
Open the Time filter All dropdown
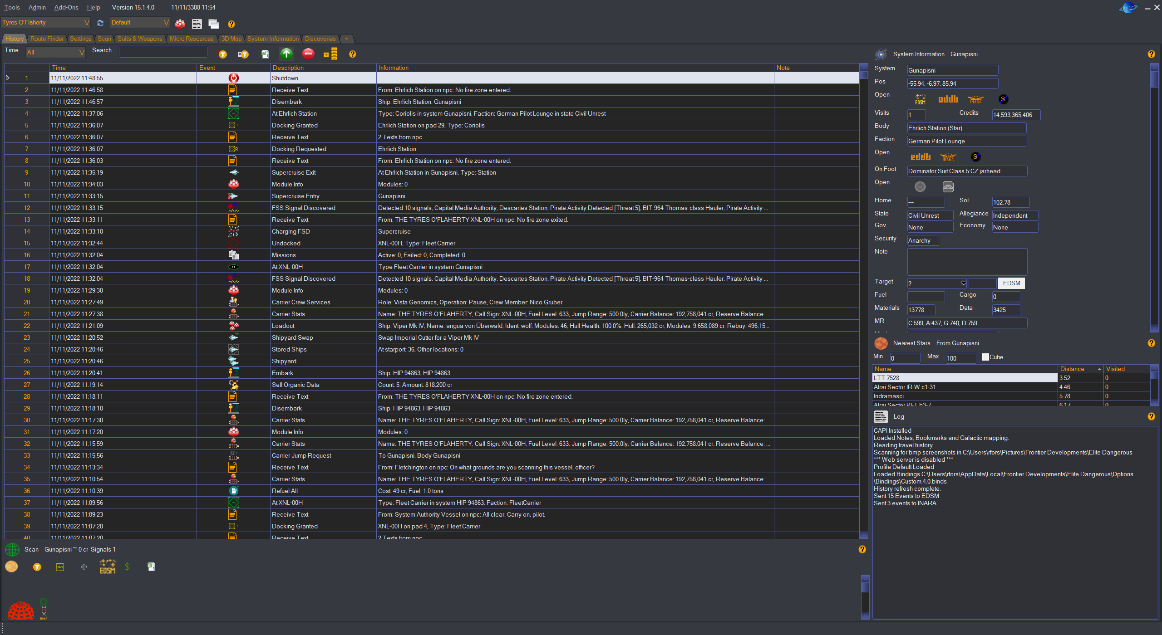point(55,52)
